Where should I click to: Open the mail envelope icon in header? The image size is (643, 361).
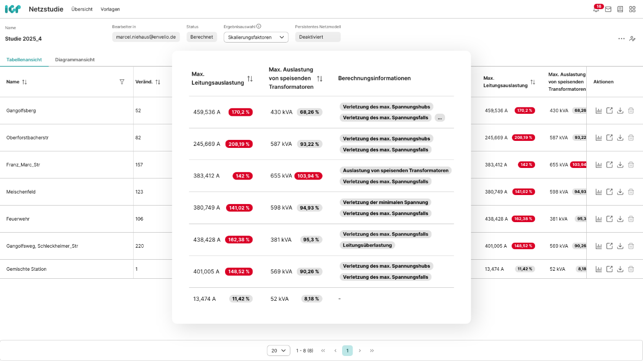(608, 9)
